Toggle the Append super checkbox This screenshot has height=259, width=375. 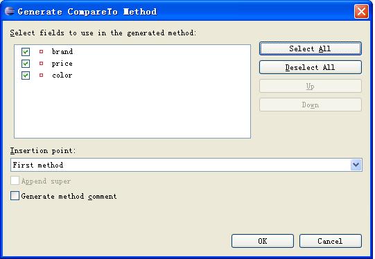pos(15,181)
